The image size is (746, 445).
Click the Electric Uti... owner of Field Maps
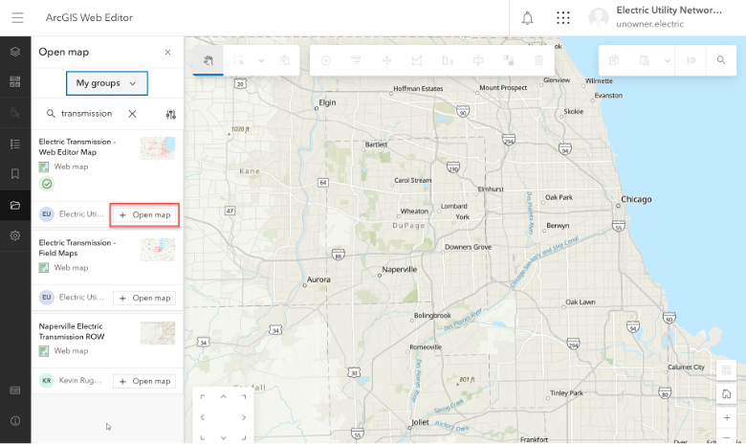(81, 297)
